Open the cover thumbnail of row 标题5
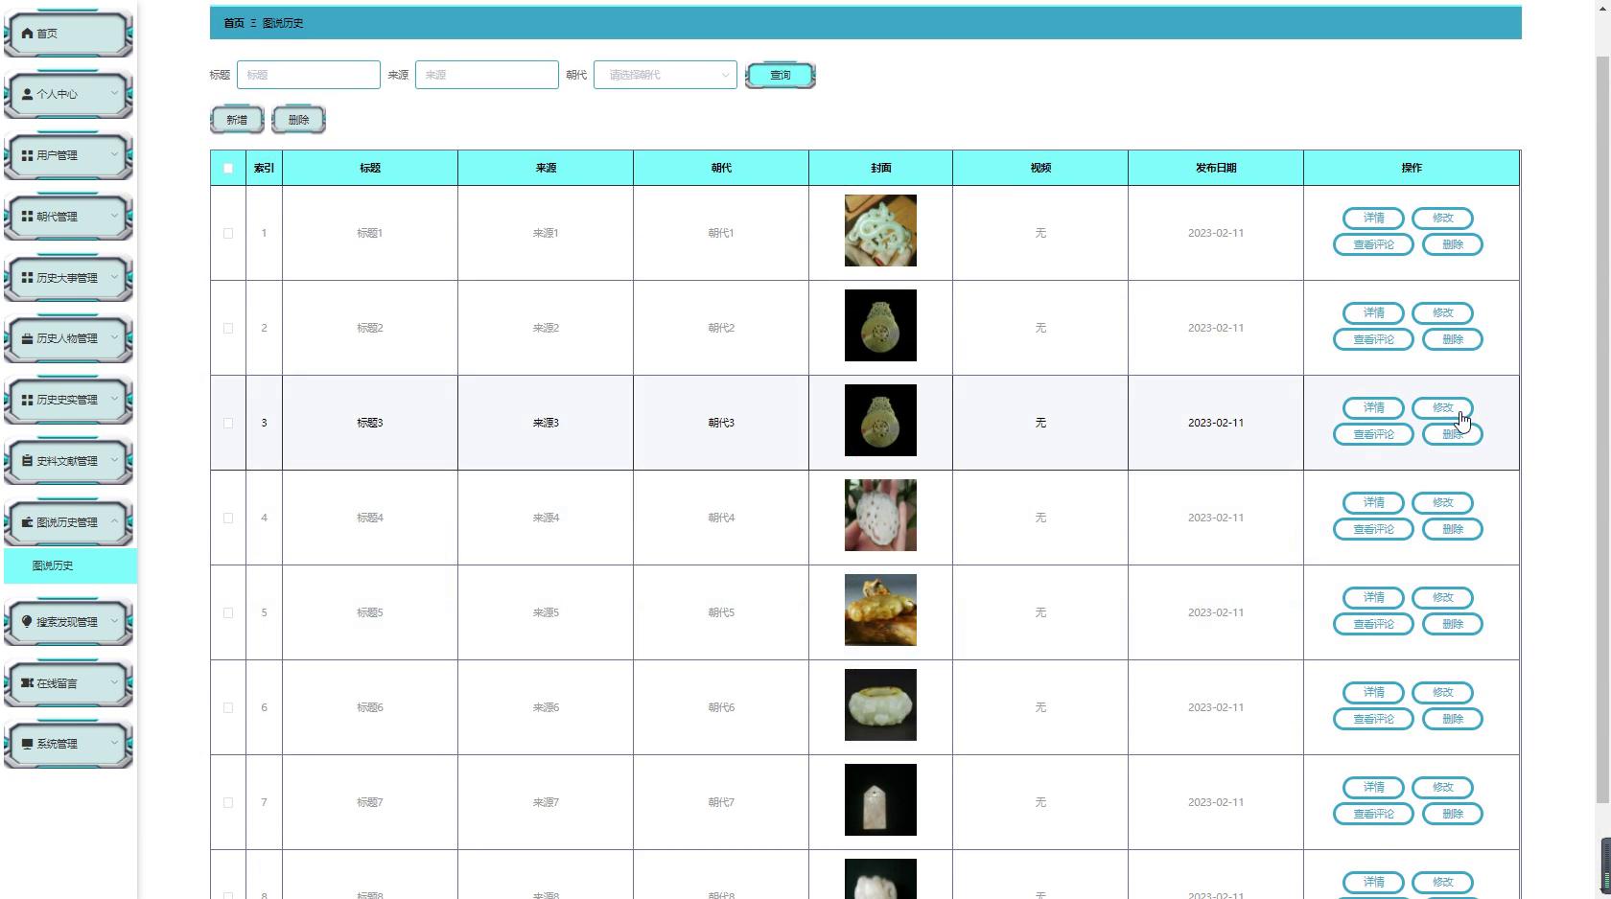The width and height of the screenshot is (1611, 899). [x=880, y=611]
